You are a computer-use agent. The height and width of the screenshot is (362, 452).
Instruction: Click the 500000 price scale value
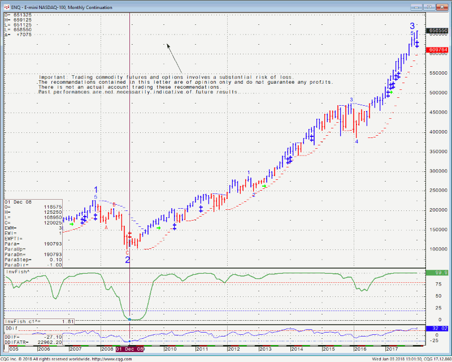click(x=438, y=93)
